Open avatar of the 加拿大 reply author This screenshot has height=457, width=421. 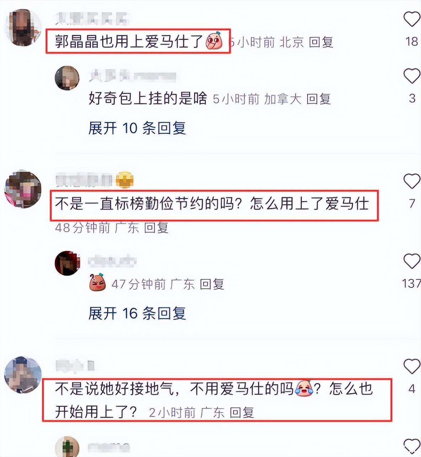coord(67,78)
